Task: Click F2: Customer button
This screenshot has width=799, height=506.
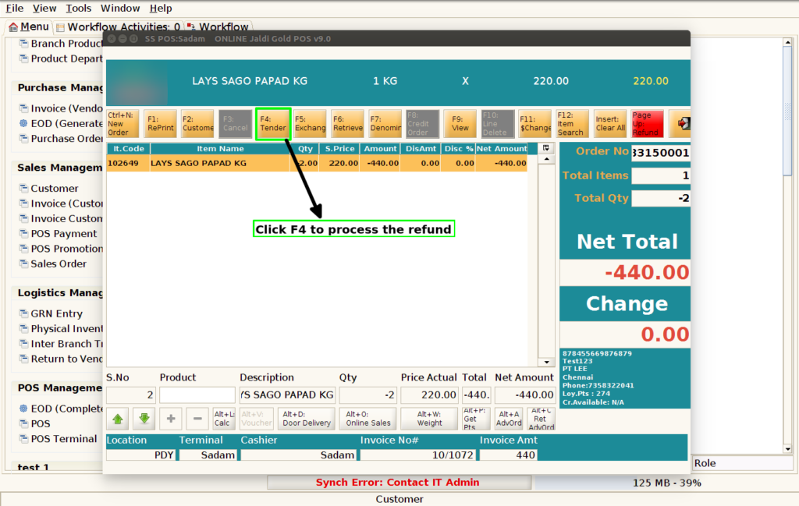Action: click(x=197, y=124)
